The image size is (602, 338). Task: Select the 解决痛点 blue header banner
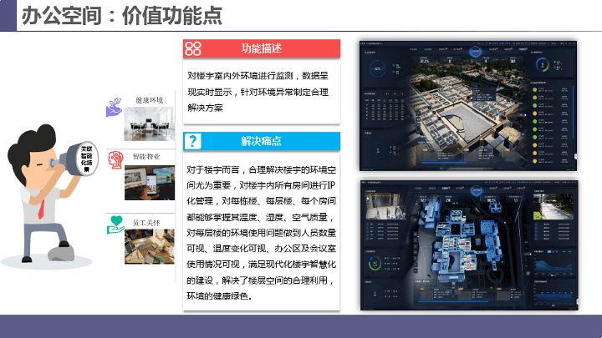click(262, 141)
